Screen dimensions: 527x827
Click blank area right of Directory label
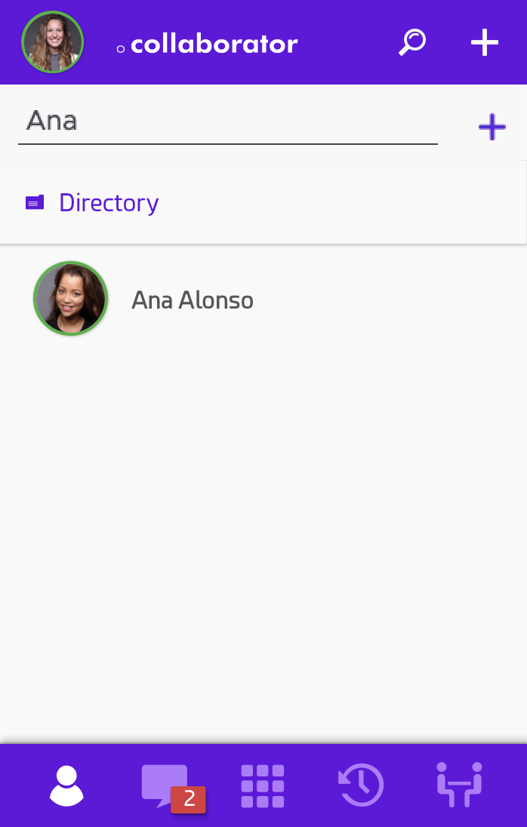340,202
